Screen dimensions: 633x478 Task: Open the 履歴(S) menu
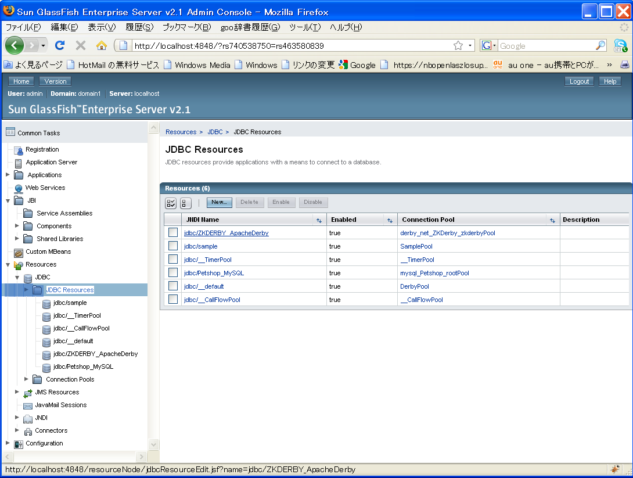click(139, 27)
